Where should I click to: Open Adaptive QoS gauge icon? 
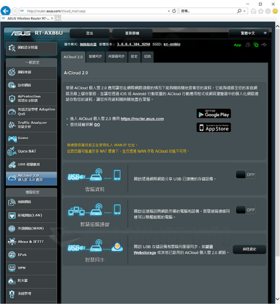click(12, 112)
